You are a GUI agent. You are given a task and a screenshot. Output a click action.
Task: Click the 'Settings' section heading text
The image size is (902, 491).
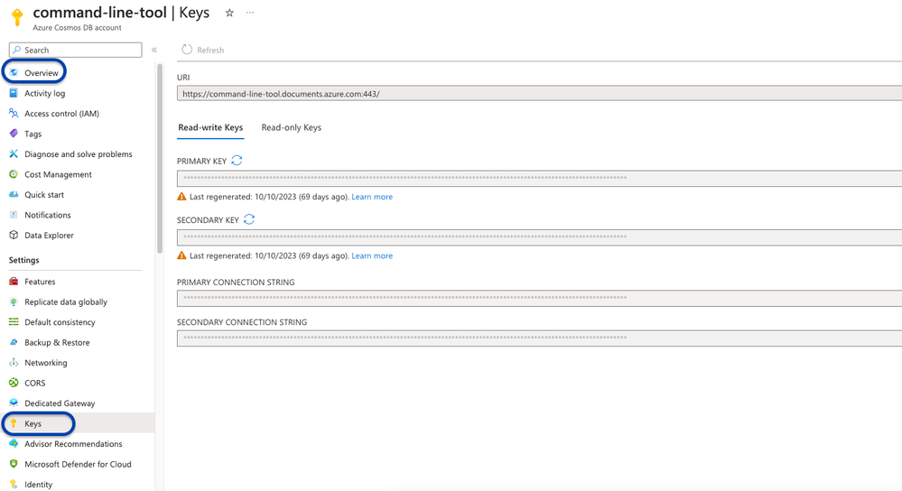24,260
